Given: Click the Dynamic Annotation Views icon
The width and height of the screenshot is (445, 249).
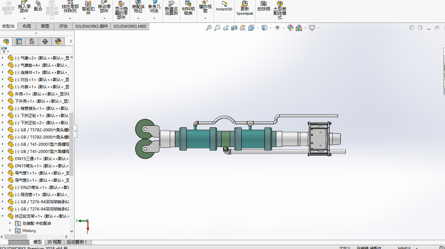Looking at the screenshot, I should (x=242, y=28).
